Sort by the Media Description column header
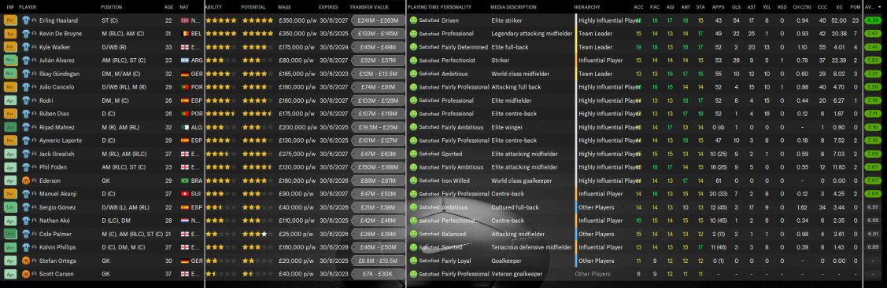The width and height of the screenshot is (887, 288). click(514, 7)
